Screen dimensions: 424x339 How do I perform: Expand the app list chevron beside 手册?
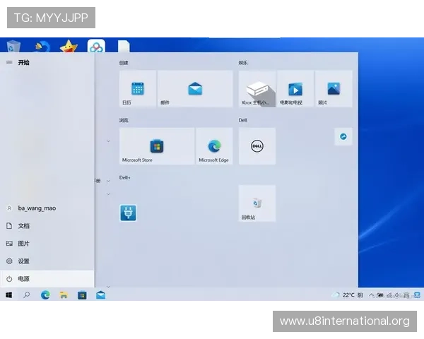coord(108,181)
